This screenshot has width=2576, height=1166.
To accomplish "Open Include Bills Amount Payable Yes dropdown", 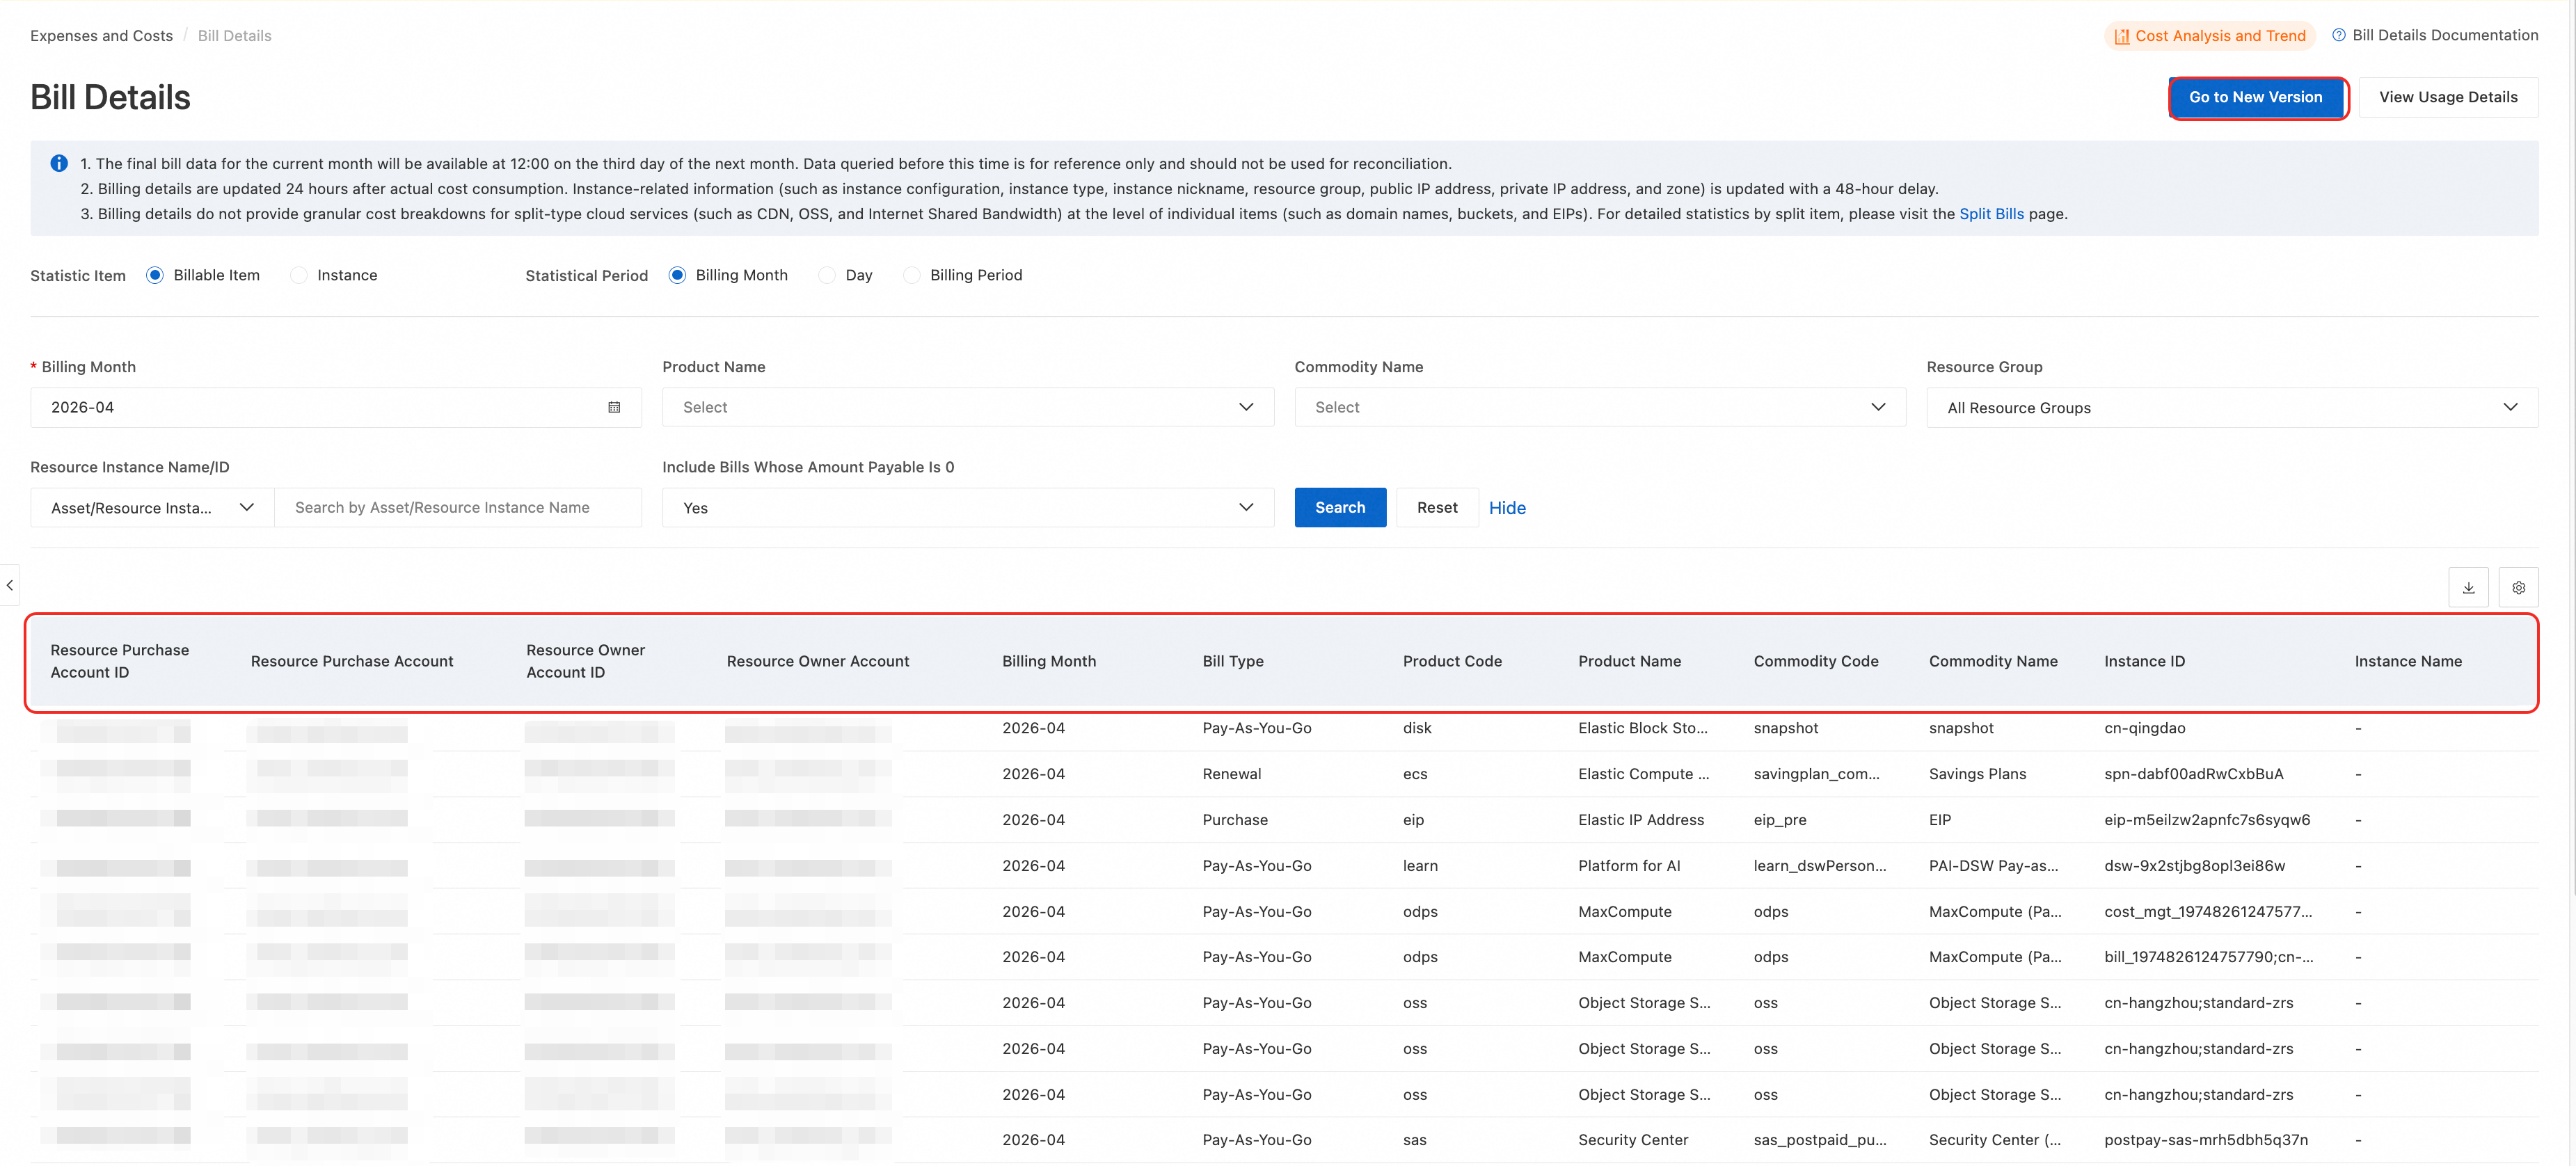I will coord(967,508).
